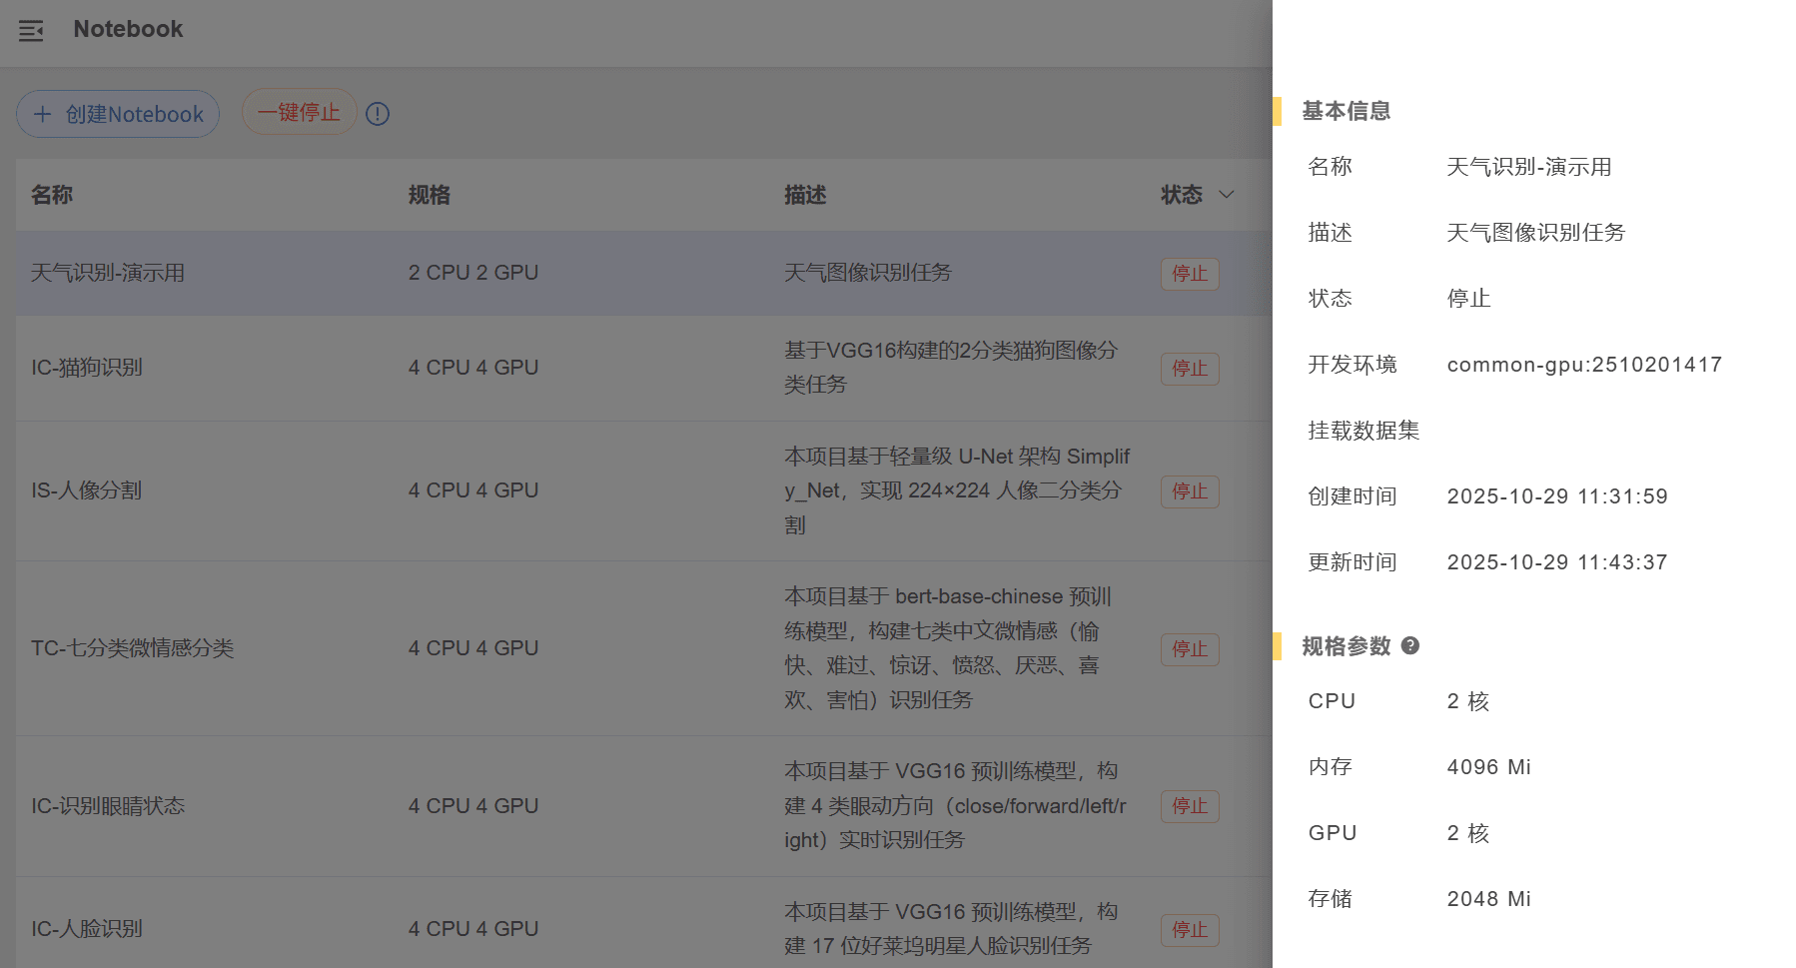Open the IC-猫狗识别 notebook entry
The image size is (1796, 968).
87,368
